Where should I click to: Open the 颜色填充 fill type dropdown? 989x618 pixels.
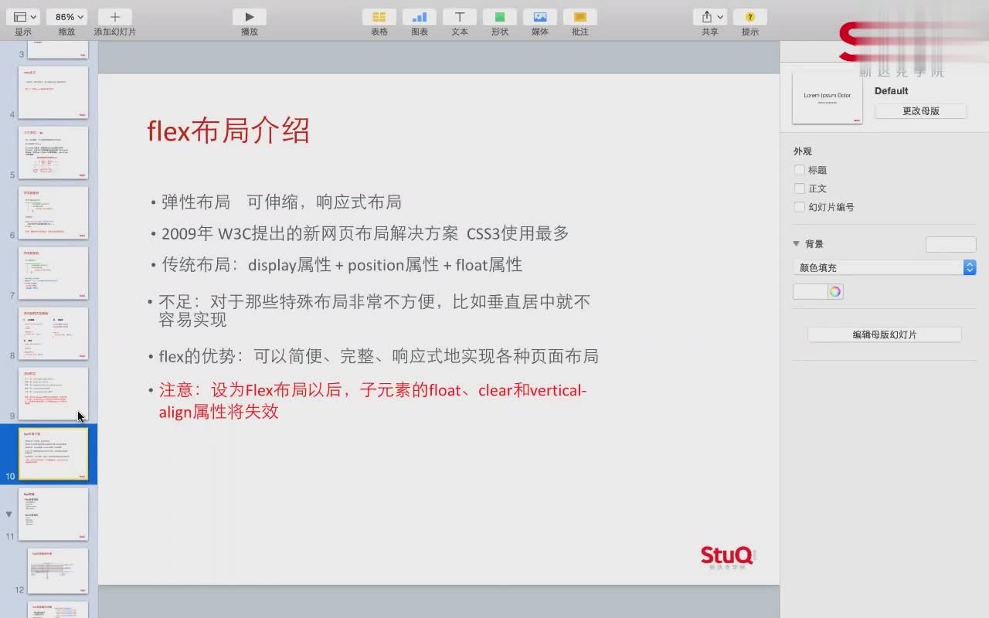(x=885, y=267)
